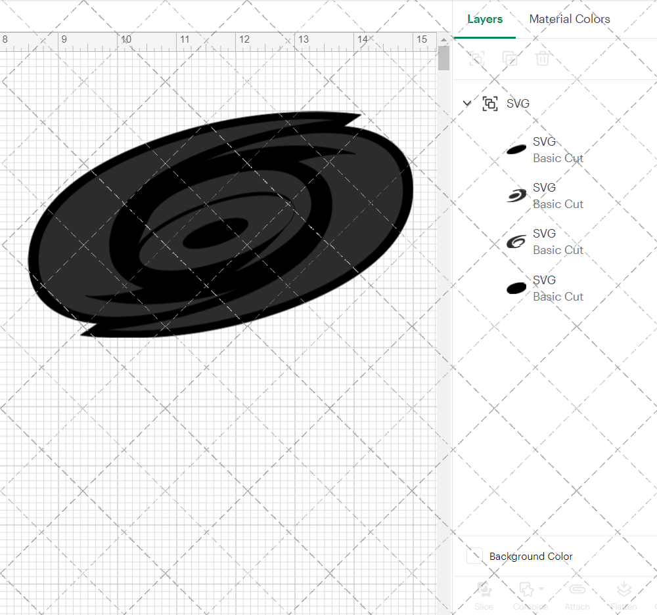The image size is (657, 615).
Task: Select the fourth SVG layer solid oval thumbnail
Action: 516,288
